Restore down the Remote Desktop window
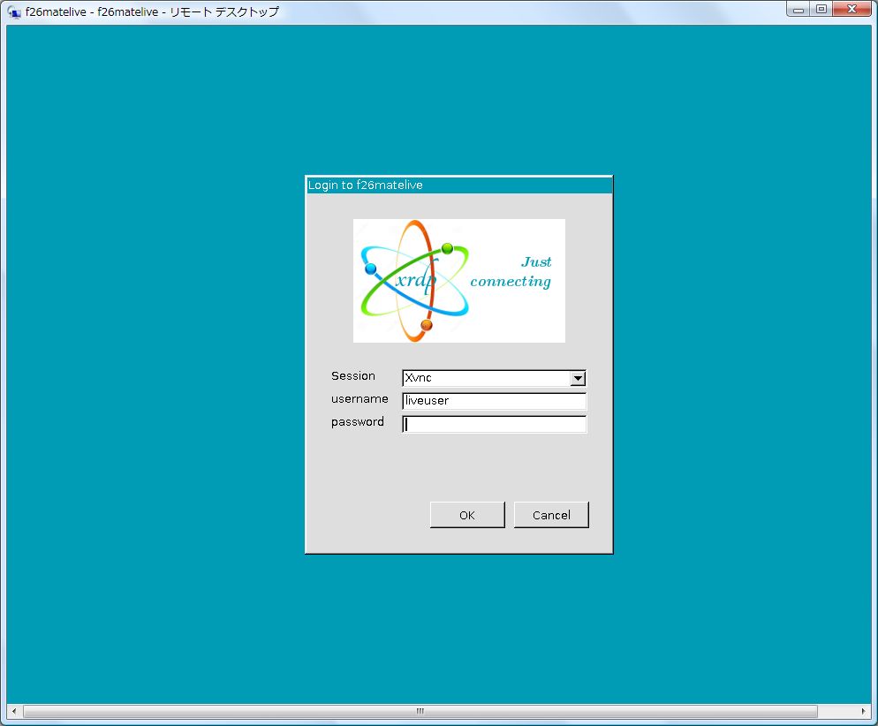This screenshot has width=878, height=726. pyautogui.click(x=821, y=10)
